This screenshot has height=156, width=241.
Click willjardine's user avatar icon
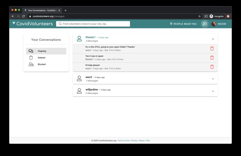[x=79, y=91]
